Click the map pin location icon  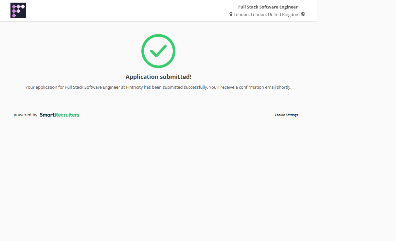[x=231, y=14]
